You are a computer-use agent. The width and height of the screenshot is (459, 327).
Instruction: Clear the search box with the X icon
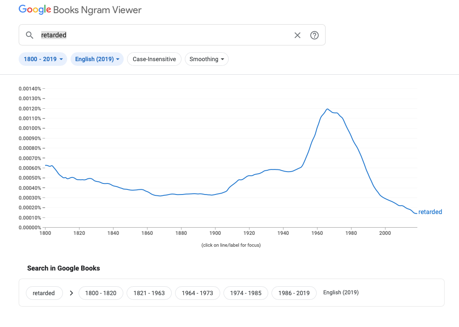(297, 35)
